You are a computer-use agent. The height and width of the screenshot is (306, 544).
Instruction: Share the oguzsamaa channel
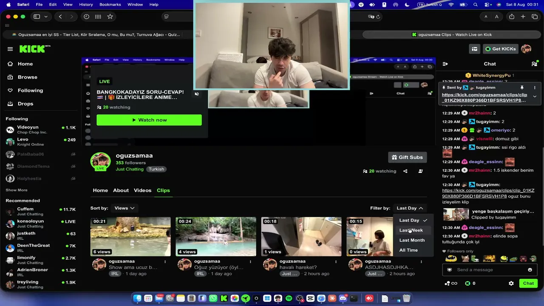tap(405, 171)
